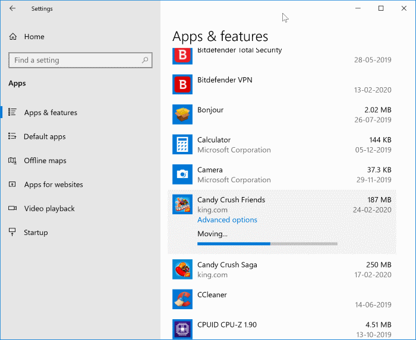Click the Startup sidebar icon
Screen dimensions: 416x340
(12, 232)
